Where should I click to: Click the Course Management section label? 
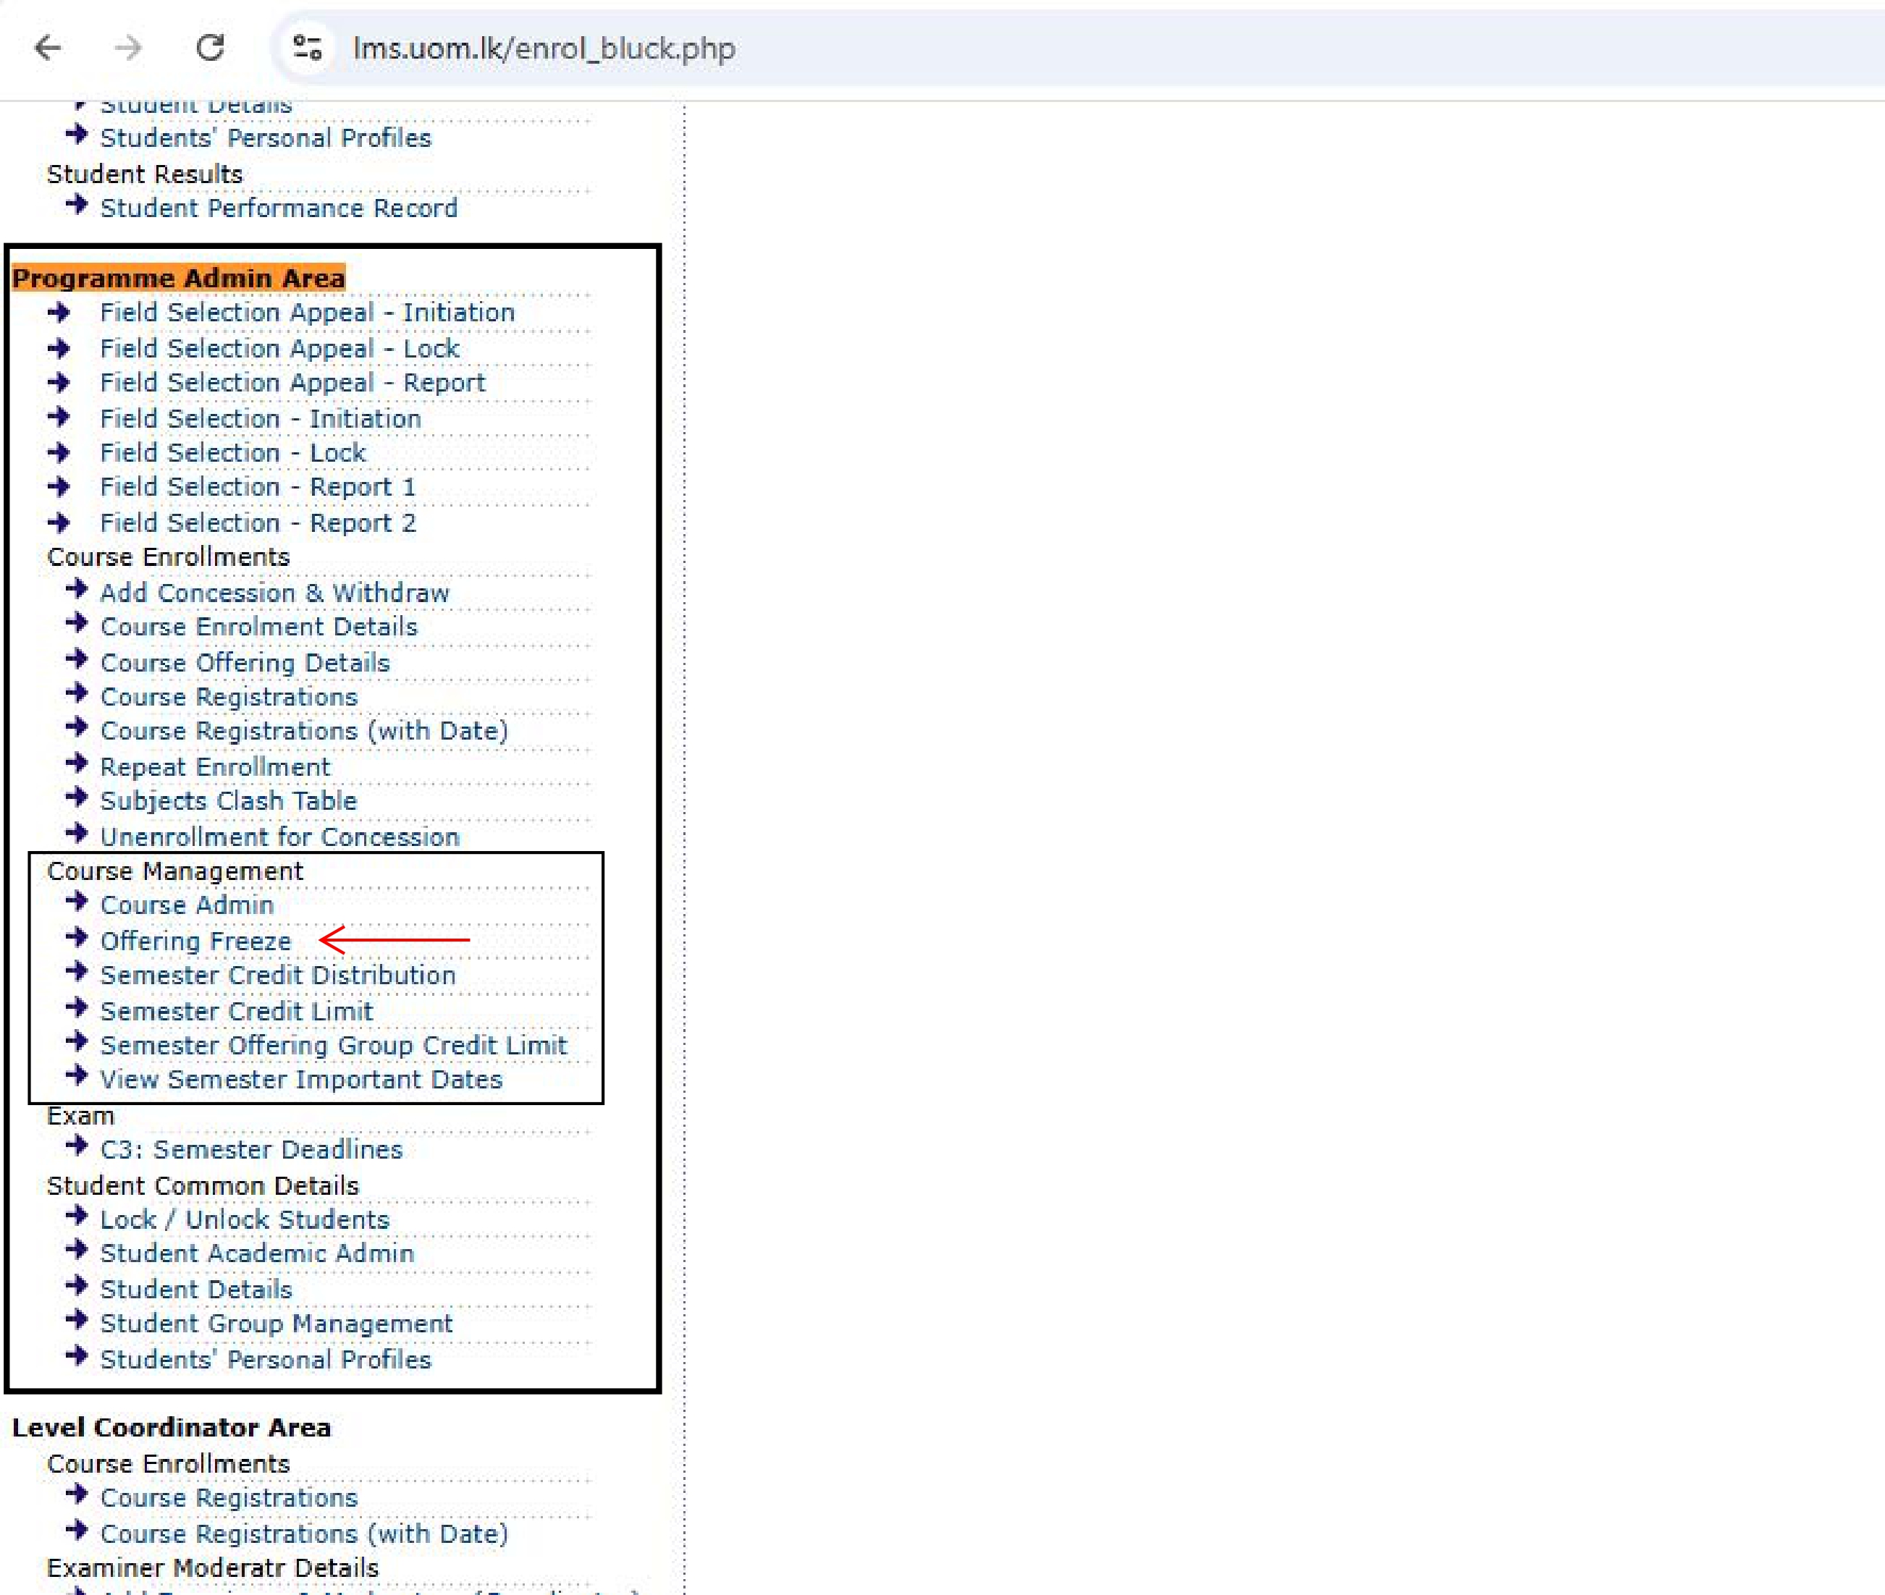(x=174, y=871)
